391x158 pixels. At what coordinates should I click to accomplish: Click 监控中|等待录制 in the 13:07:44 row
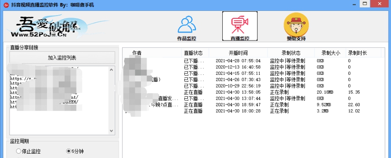pos(287,98)
